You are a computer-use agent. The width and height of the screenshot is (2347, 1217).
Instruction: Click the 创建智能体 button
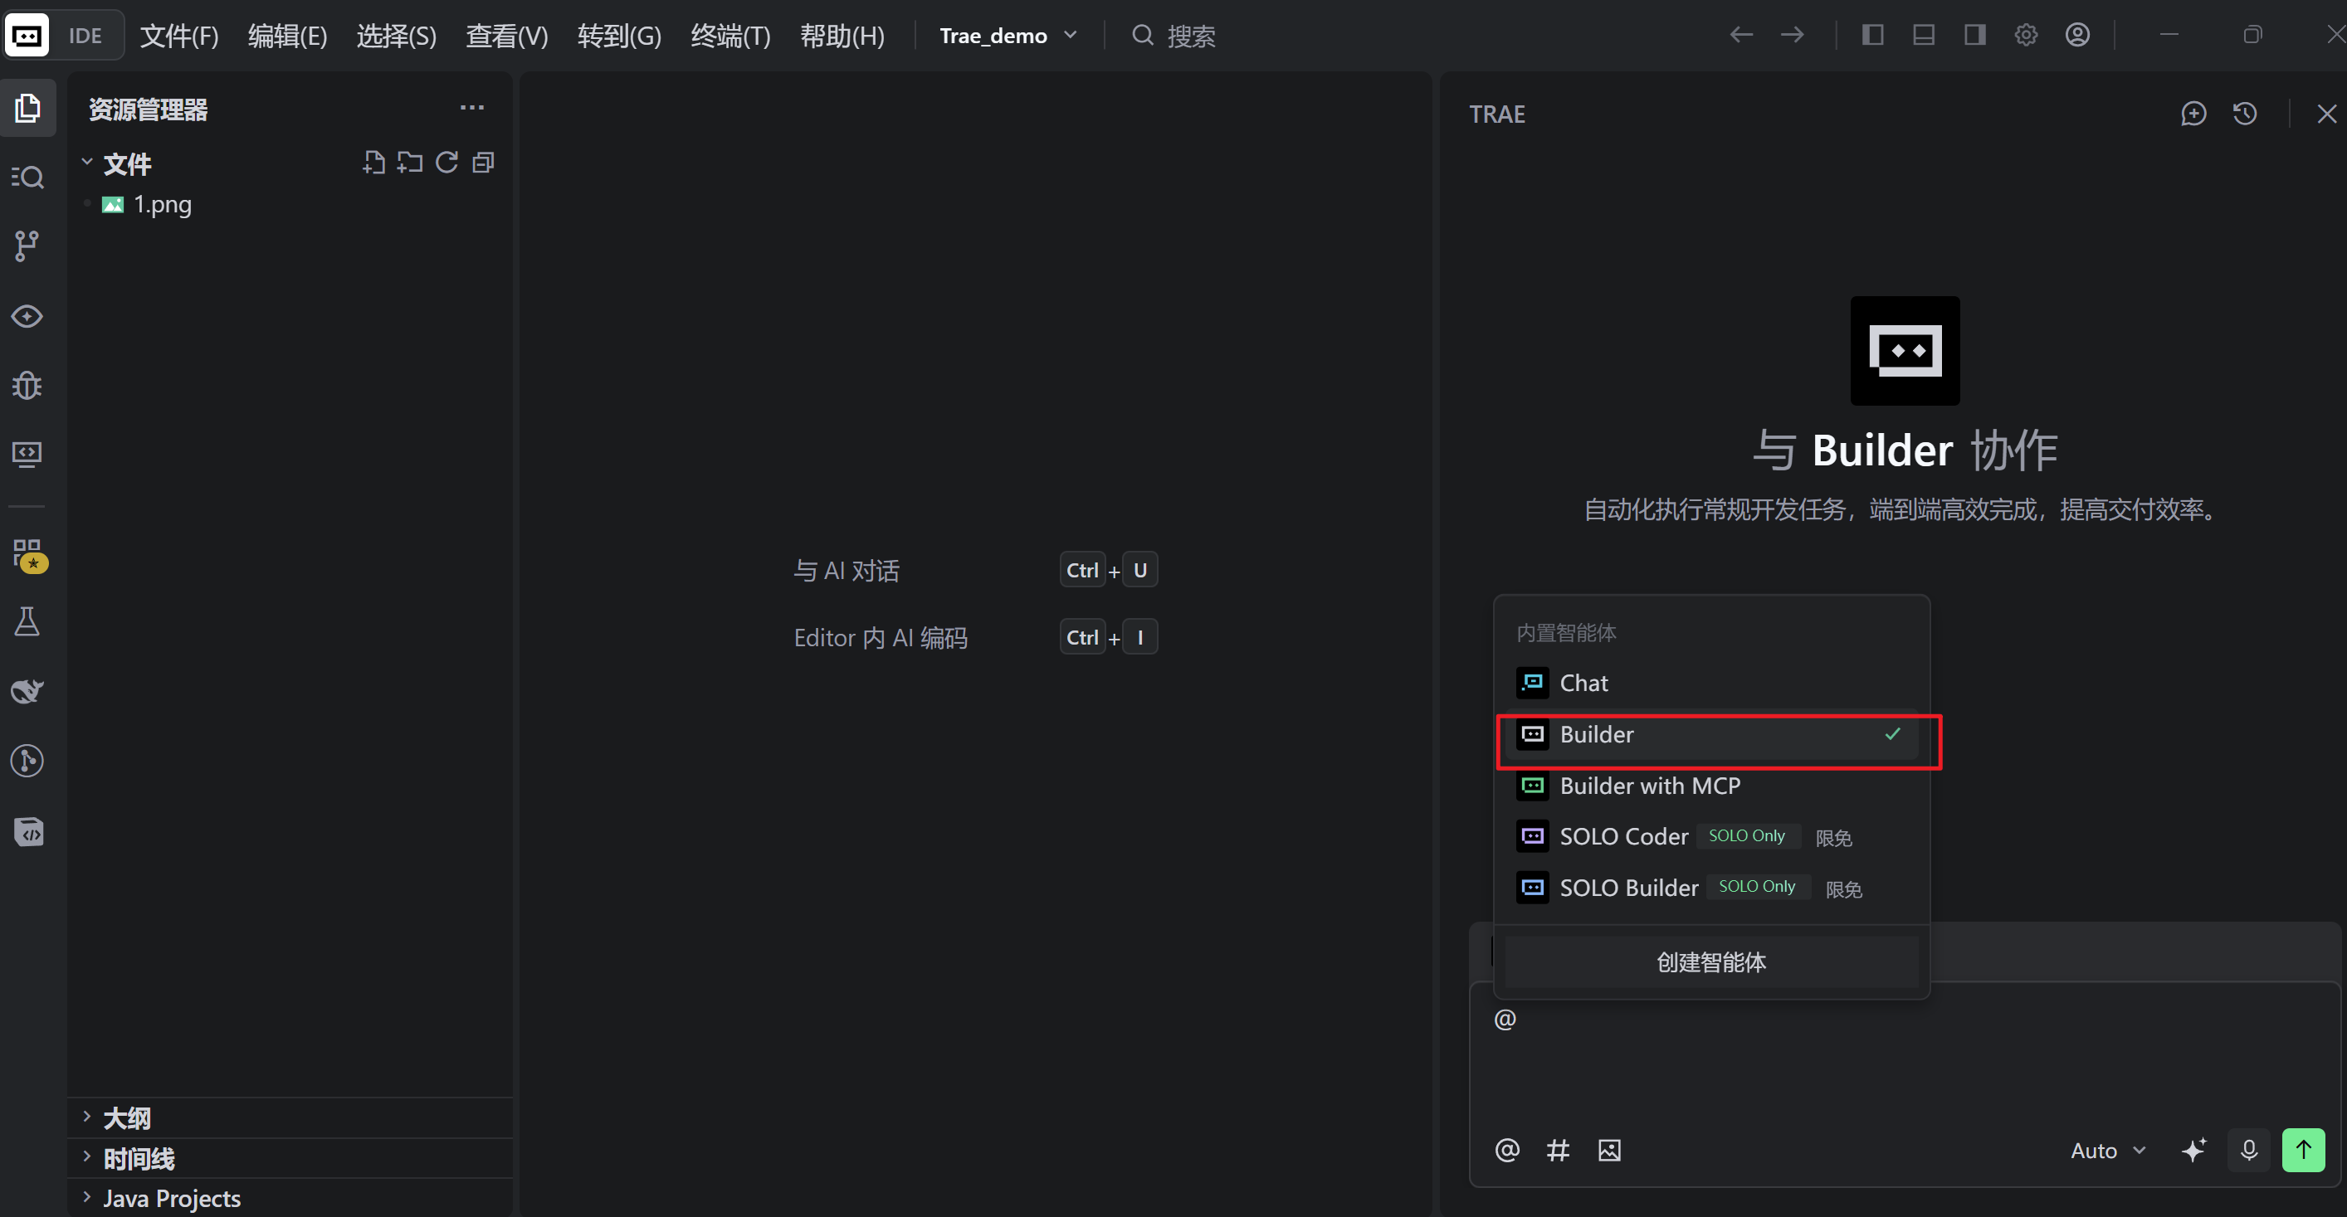[x=1710, y=962]
